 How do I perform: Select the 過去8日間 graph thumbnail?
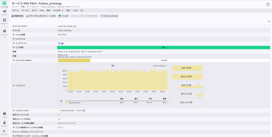point(187,85)
